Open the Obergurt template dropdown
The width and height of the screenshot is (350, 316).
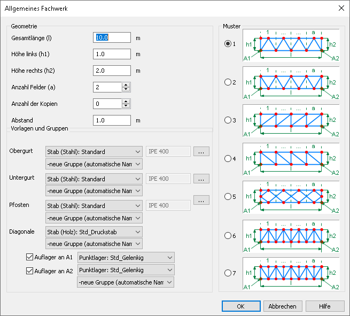94,152
